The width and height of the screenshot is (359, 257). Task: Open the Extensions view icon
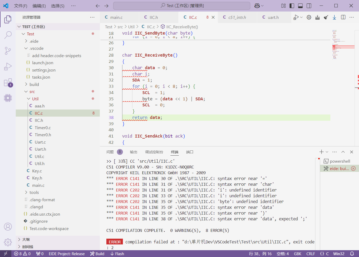point(8,83)
